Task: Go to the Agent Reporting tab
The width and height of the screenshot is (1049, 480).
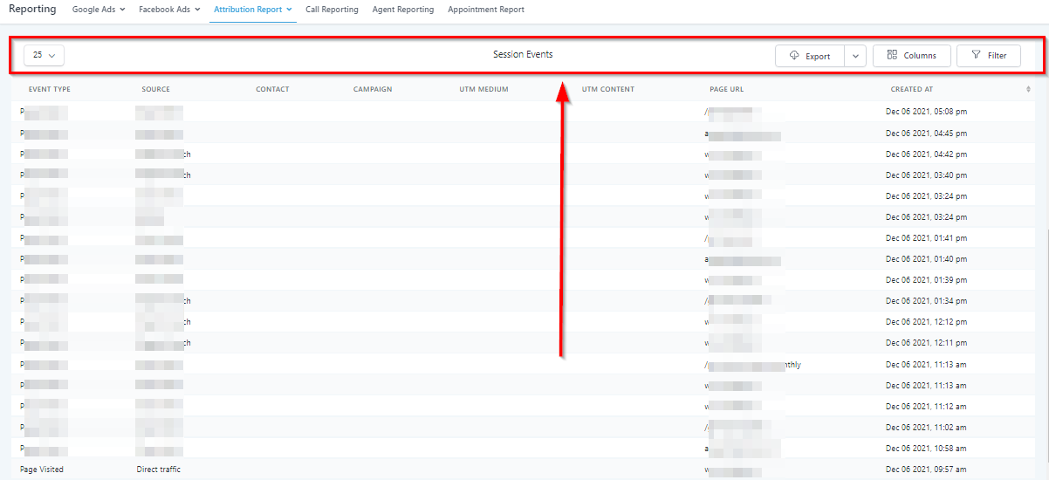Action: tap(402, 10)
